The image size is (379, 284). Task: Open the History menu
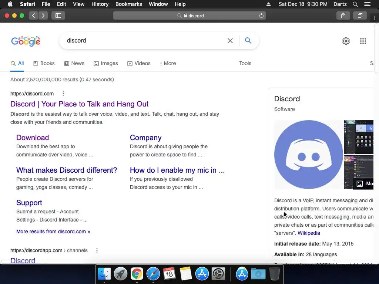[x=100, y=4]
